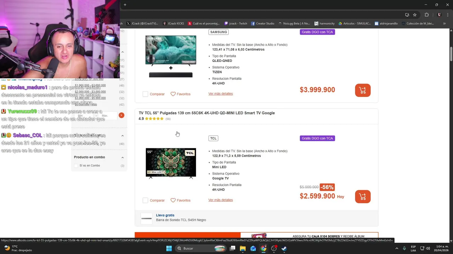Open the Windows Start menu
Screen dimensions: 453x254
[x=169, y=248]
